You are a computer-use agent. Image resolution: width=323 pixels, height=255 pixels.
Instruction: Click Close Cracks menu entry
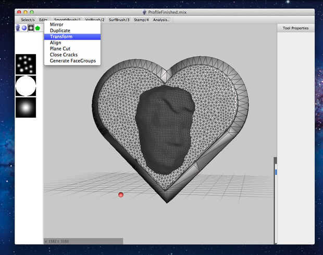pyautogui.click(x=64, y=55)
